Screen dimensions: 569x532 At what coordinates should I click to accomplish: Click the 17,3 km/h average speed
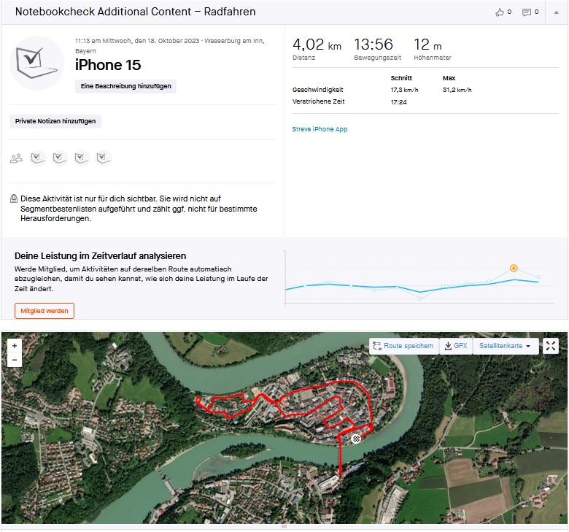point(404,90)
